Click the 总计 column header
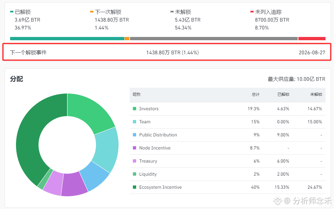Screen dimensions: 334x209 [256, 94]
